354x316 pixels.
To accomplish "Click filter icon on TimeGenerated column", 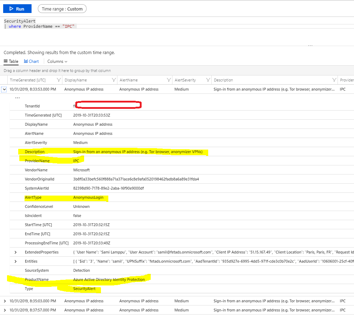I will coord(59,80).
